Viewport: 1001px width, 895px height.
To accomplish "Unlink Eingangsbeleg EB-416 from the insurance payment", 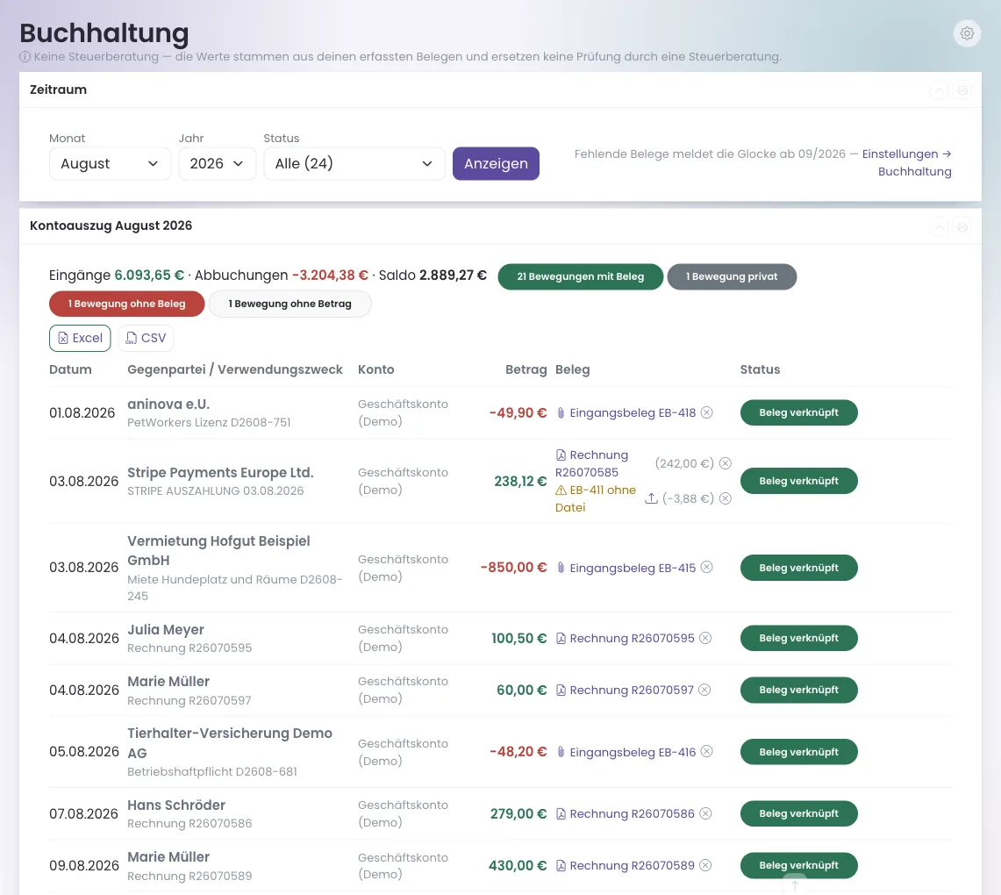I will 707,751.
